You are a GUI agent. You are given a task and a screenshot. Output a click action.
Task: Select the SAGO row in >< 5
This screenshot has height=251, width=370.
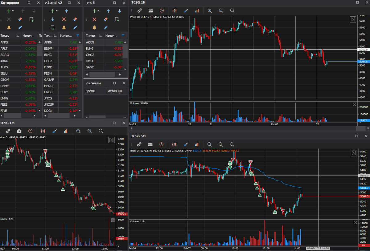click(x=104, y=67)
